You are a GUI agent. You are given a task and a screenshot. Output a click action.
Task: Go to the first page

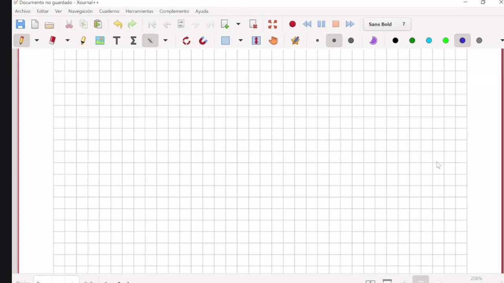[x=152, y=24]
